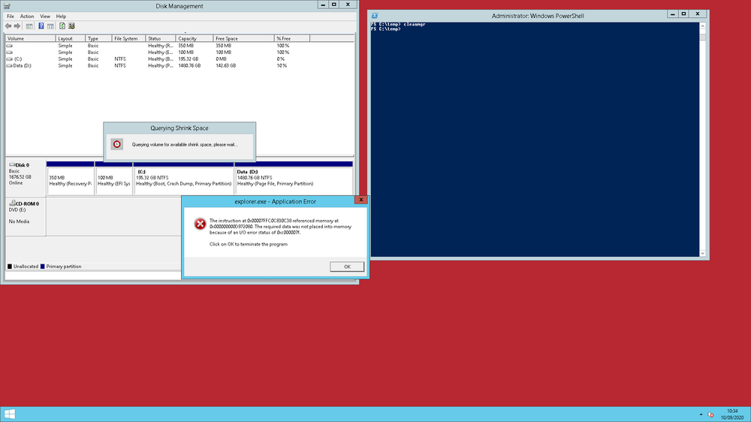Sort by the Type column header
Screen dimensions: 751x422
(x=98, y=38)
